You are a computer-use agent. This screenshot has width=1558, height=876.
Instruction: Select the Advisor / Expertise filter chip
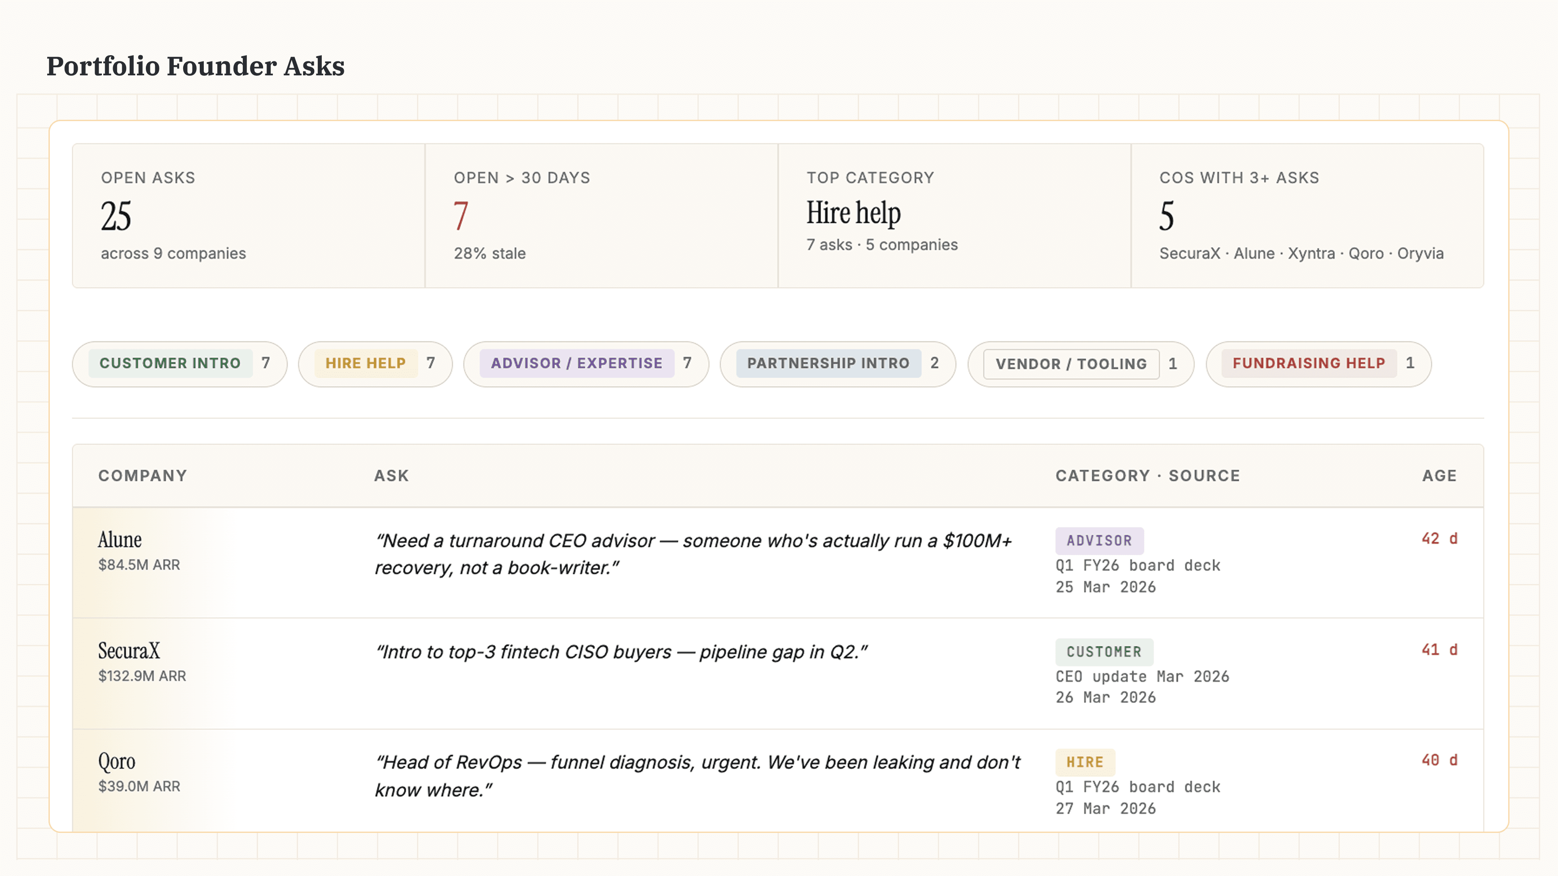pyautogui.click(x=586, y=363)
